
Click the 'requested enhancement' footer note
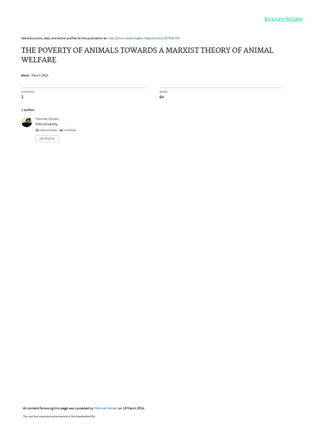[x=59, y=416]
